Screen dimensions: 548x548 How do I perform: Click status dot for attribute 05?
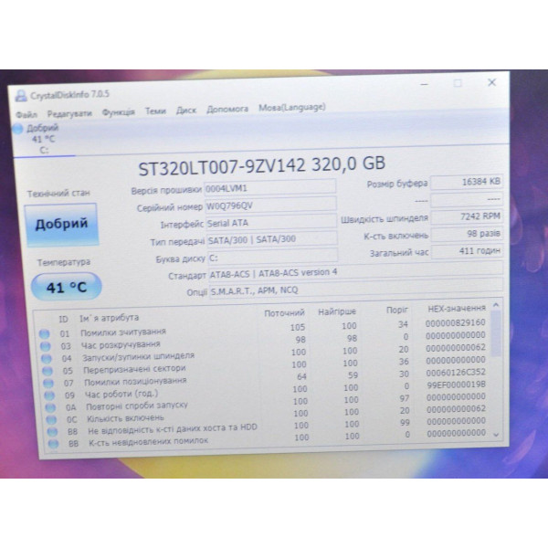coord(47,371)
